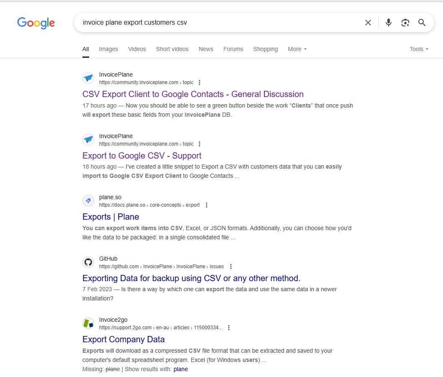
Task: Show results with the word plane
Action: pyautogui.click(x=181, y=369)
